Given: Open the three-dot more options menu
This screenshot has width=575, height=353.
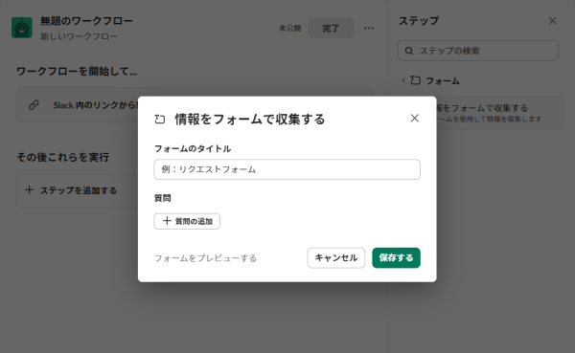Looking at the screenshot, I should (x=369, y=28).
